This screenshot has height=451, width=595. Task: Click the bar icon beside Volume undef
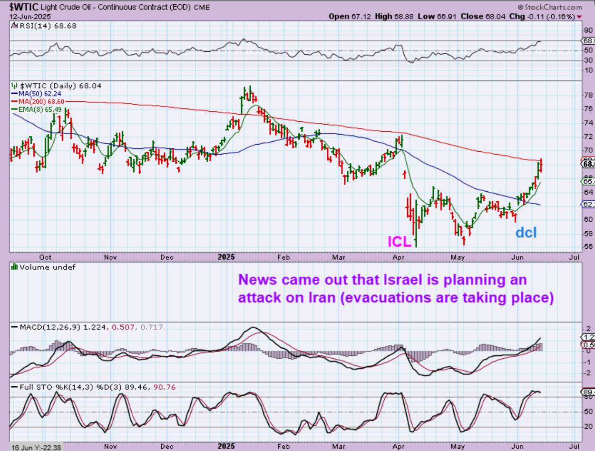[13, 267]
